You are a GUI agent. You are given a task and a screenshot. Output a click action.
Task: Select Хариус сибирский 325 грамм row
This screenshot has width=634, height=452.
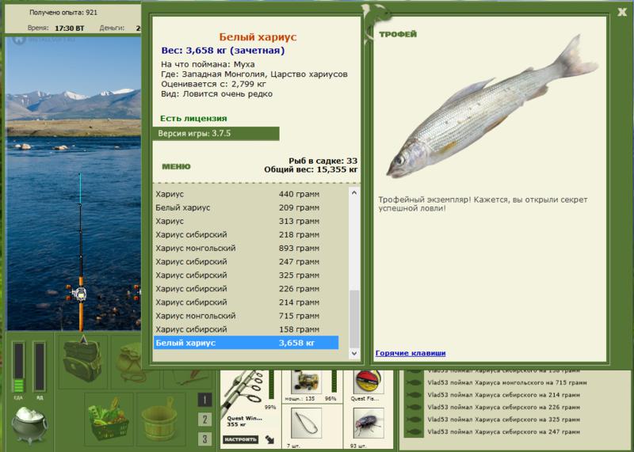246,275
